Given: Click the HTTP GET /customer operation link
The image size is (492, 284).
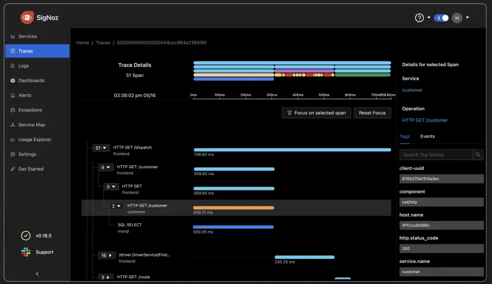Looking at the screenshot, I should [424, 120].
